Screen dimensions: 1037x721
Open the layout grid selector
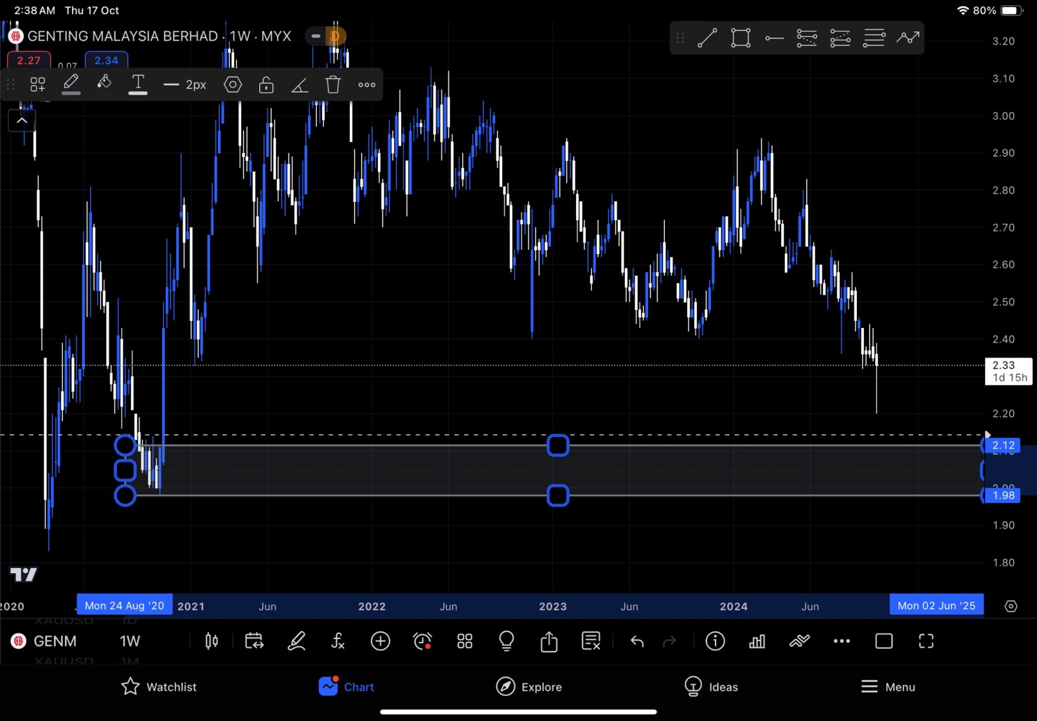[465, 641]
